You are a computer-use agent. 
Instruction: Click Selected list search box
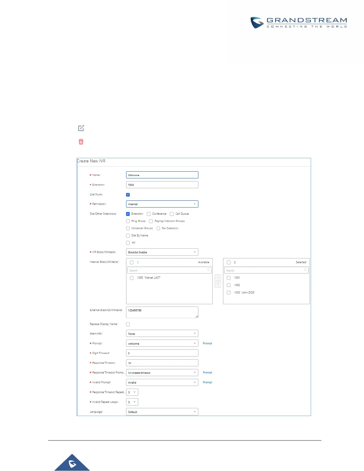(x=266, y=270)
